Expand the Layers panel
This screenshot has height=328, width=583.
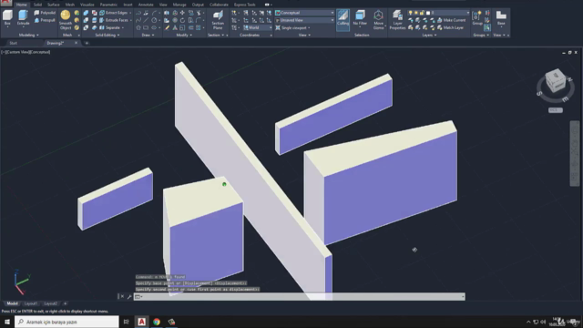pyautogui.click(x=429, y=35)
